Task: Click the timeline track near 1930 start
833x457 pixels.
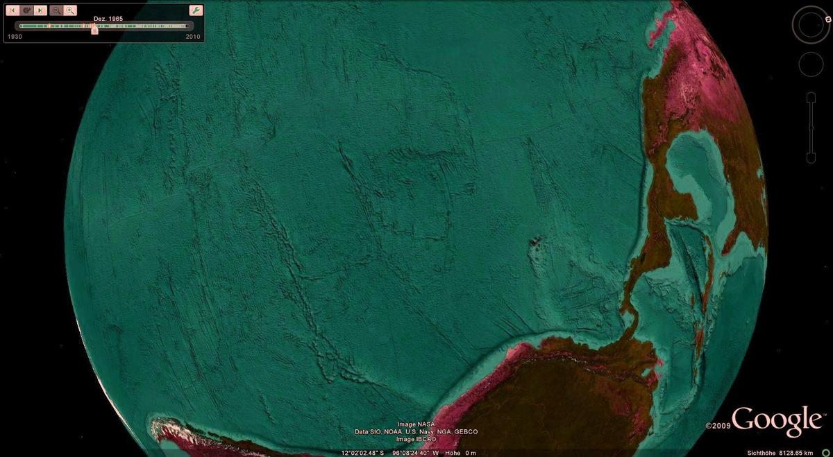Action: point(23,26)
